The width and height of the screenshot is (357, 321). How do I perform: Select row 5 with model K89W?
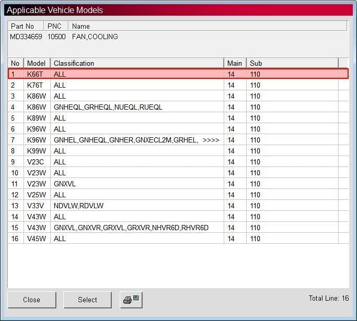[178, 118]
